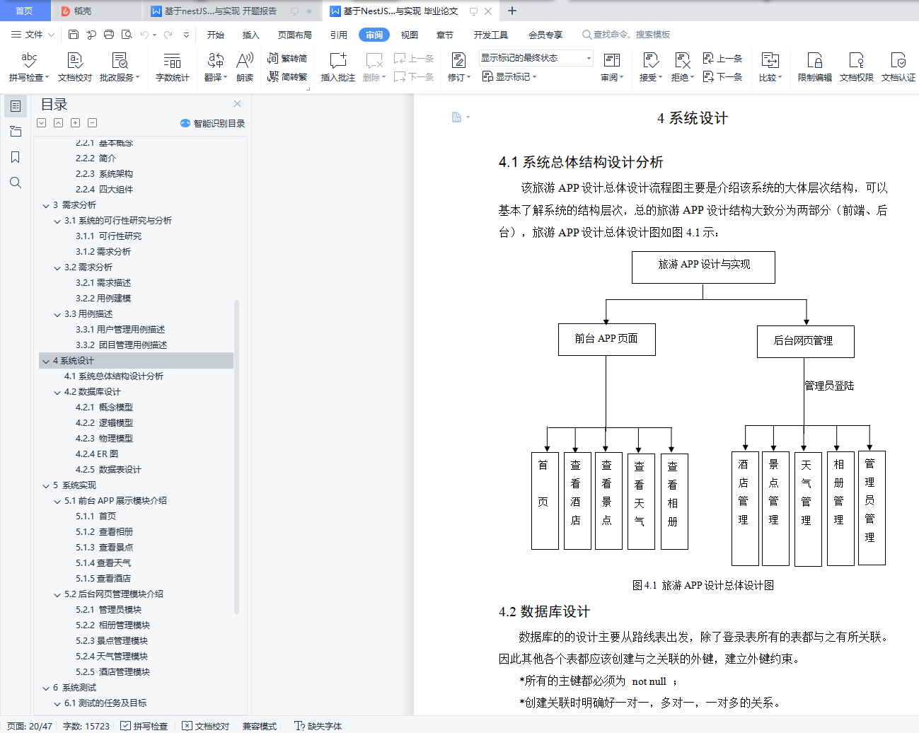The image size is (919, 733).
Task: Click the outline (目录) sidebar icon
Action: pos(15,106)
